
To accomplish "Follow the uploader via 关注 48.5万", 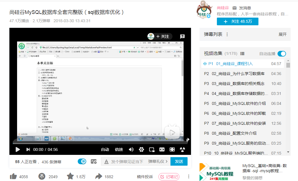I will [x=237, y=21].
